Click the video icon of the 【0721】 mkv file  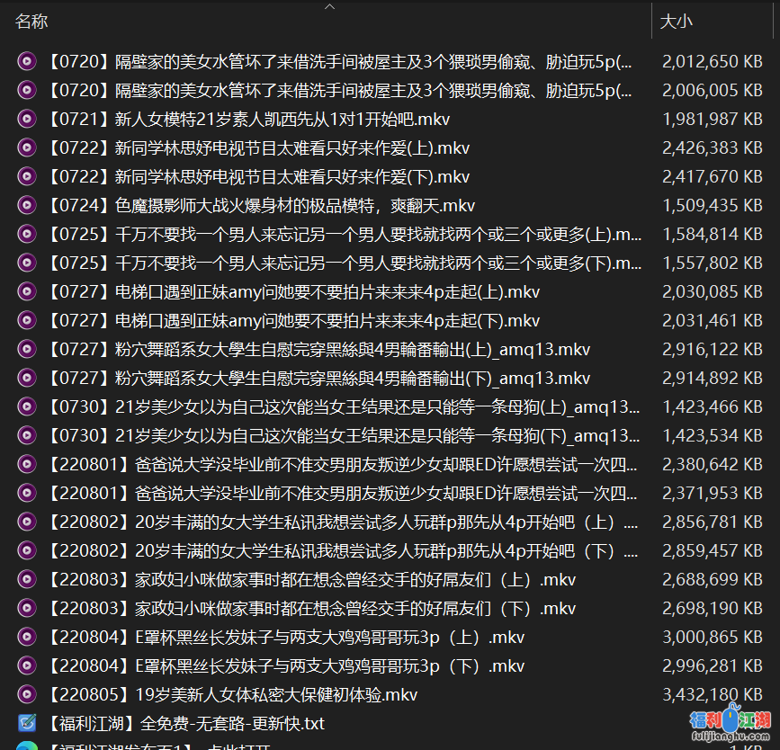(27, 120)
